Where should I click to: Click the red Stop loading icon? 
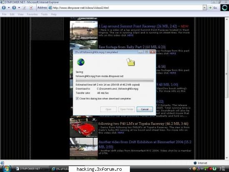[x=31, y=8]
